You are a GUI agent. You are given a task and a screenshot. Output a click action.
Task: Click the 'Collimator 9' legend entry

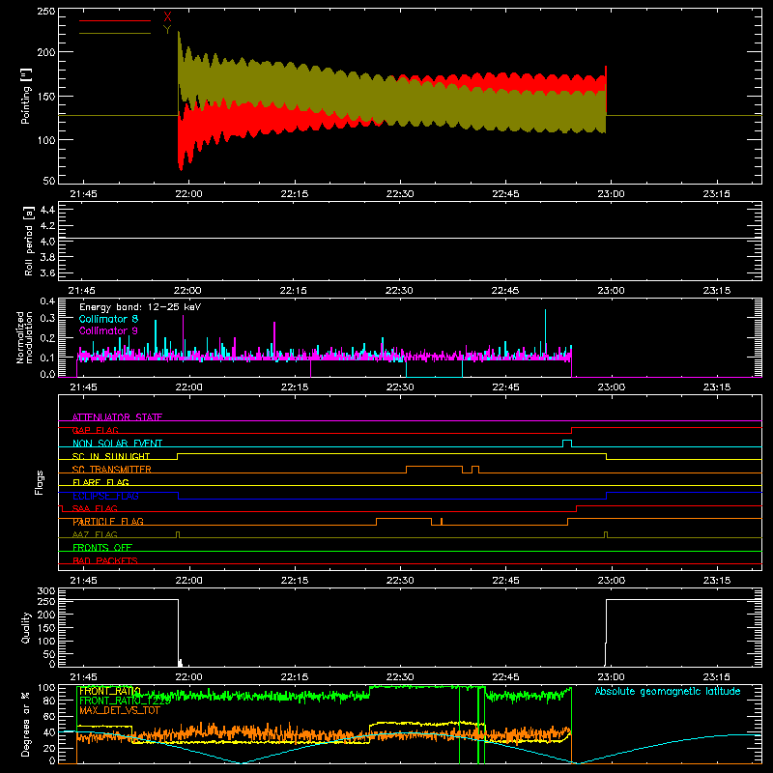click(x=108, y=330)
